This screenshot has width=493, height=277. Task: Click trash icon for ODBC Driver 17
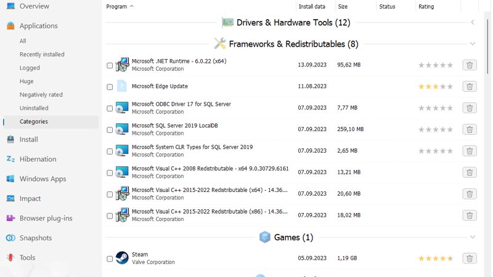pos(470,108)
